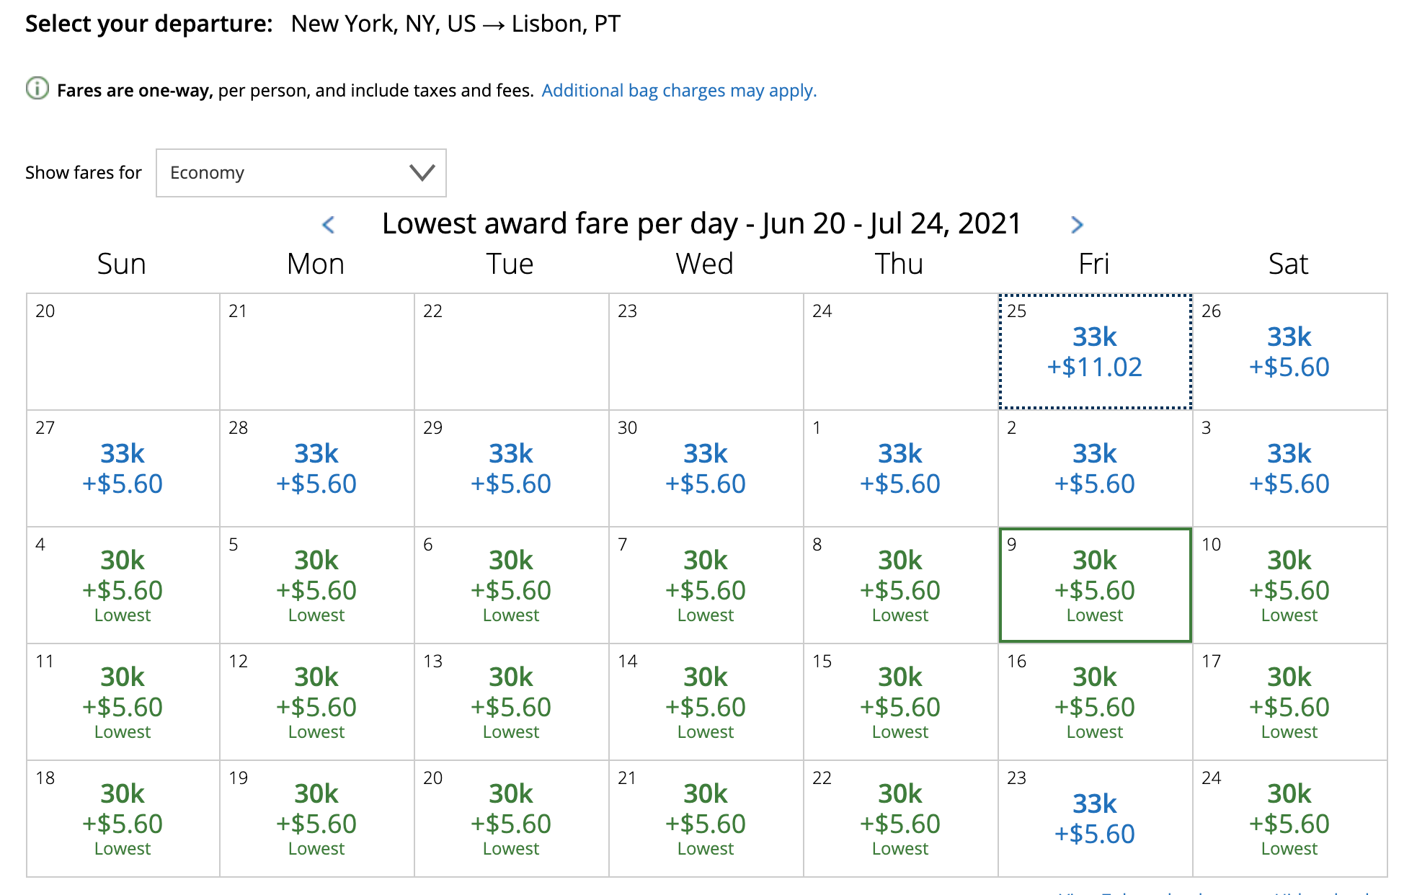
Task: Open the Economy fare class dropdown
Action: pyautogui.click(x=301, y=173)
